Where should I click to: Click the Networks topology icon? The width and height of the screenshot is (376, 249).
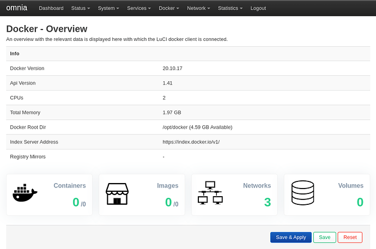210,193
